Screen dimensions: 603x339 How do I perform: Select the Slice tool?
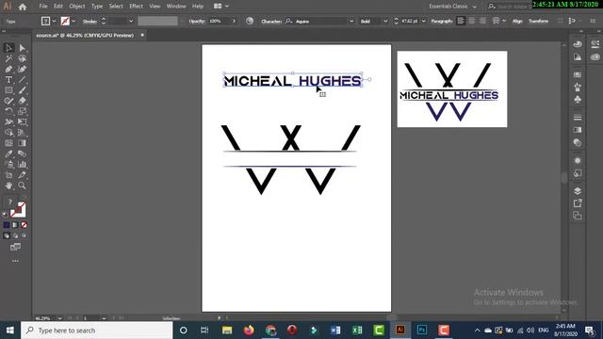22,175
